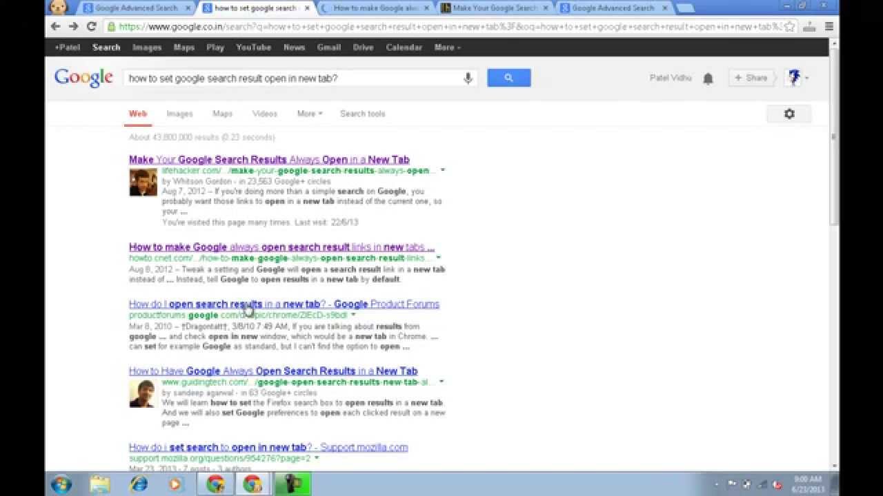Click the Action Center flag icon

[x=732, y=484]
